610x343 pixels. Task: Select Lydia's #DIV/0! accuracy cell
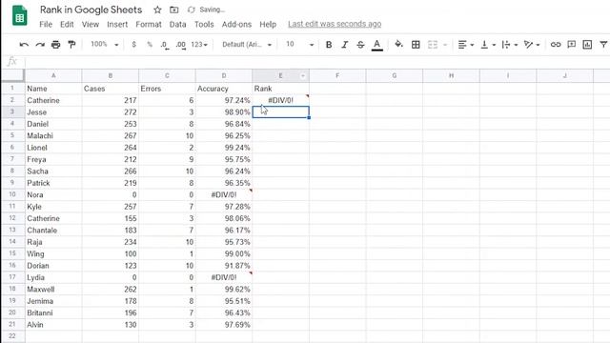point(224,277)
